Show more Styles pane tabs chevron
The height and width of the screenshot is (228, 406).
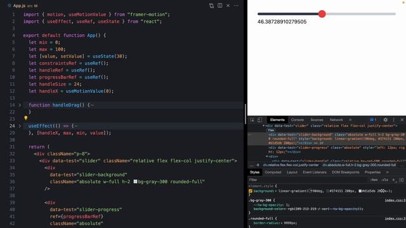[388, 172]
